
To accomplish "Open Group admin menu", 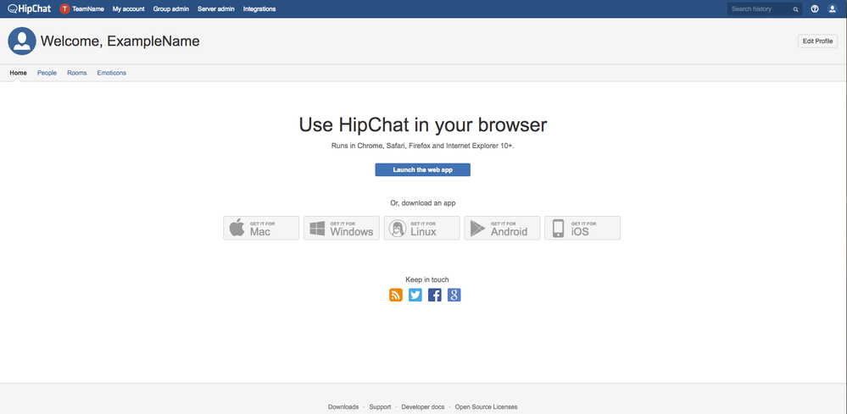I will (x=171, y=9).
